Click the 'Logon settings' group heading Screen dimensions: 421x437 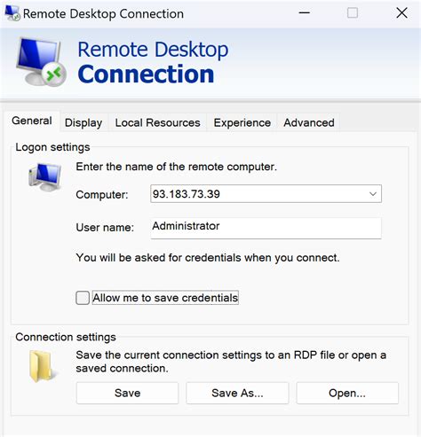tap(52, 147)
